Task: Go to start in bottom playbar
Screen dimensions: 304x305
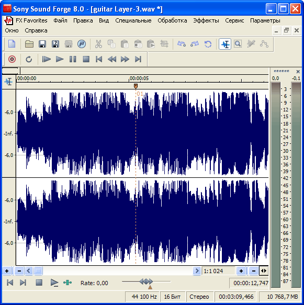Action: (x=10, y=283)
